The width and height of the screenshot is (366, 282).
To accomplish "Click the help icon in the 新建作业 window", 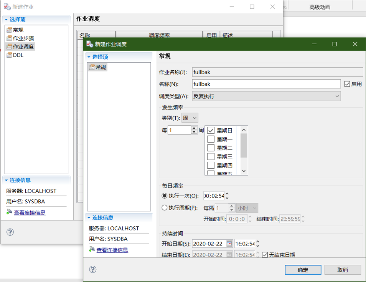I will coord(10,232).
